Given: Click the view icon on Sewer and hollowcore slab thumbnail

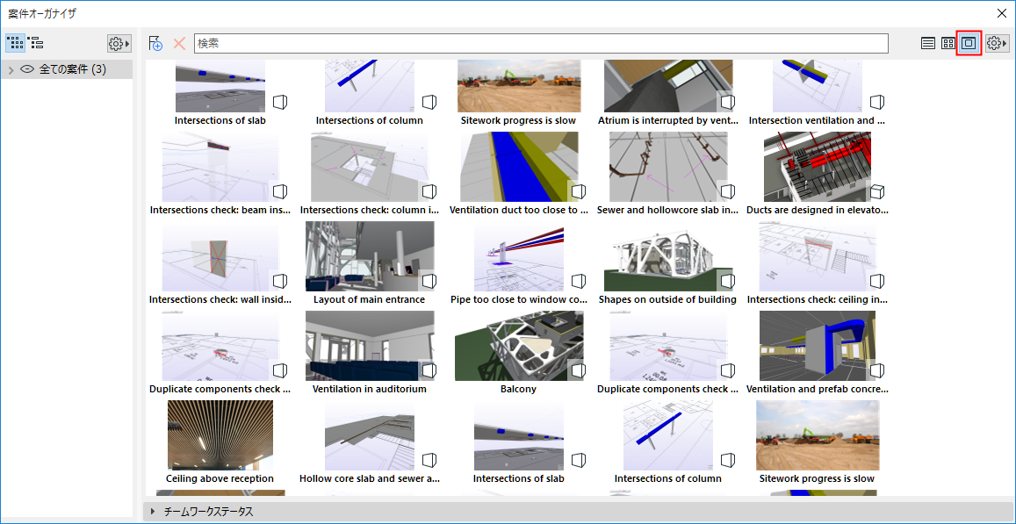Looking at the screenshot, I should tap(728, 191).
